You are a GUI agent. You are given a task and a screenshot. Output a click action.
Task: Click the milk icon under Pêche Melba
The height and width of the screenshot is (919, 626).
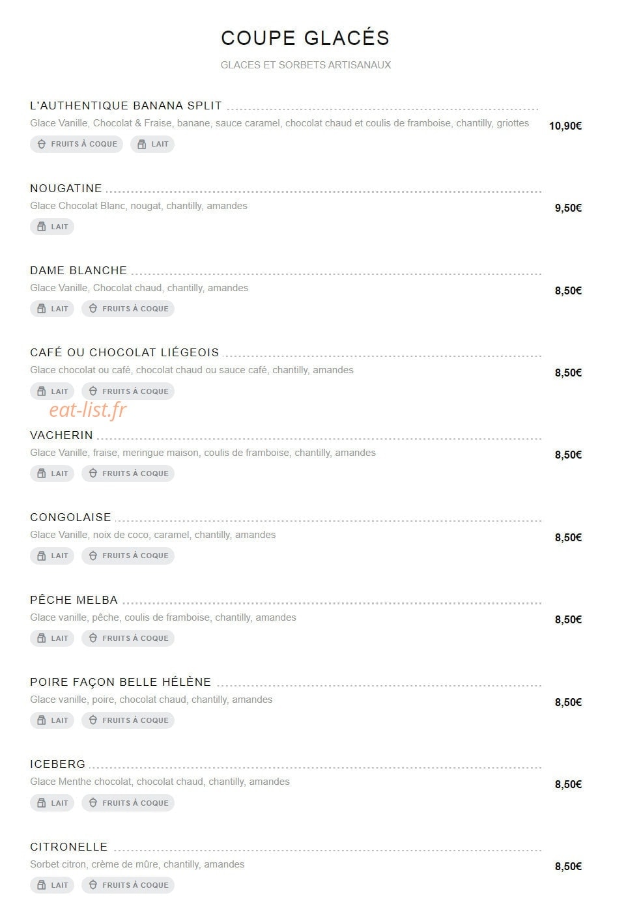(42, 638)
